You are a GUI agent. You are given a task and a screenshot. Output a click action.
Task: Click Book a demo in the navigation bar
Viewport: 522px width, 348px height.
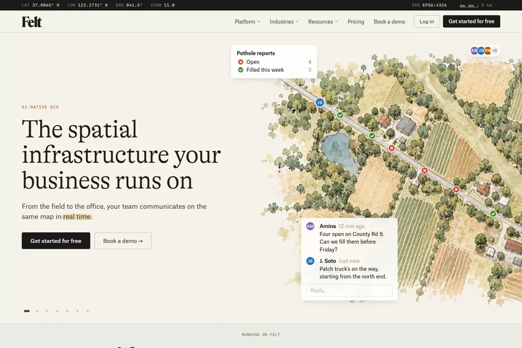(x=389, y=22)
